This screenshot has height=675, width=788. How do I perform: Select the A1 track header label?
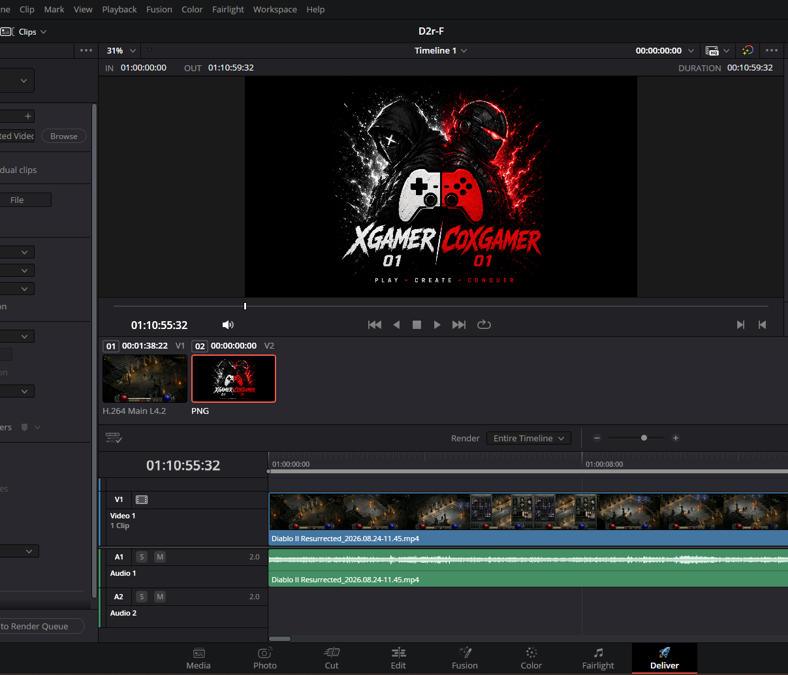click(x=119, y=557)
